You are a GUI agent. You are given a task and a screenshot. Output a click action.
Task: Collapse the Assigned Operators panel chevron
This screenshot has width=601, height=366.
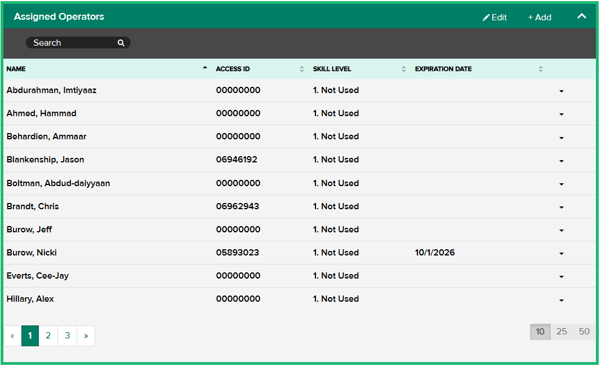[x=581, y=16]
